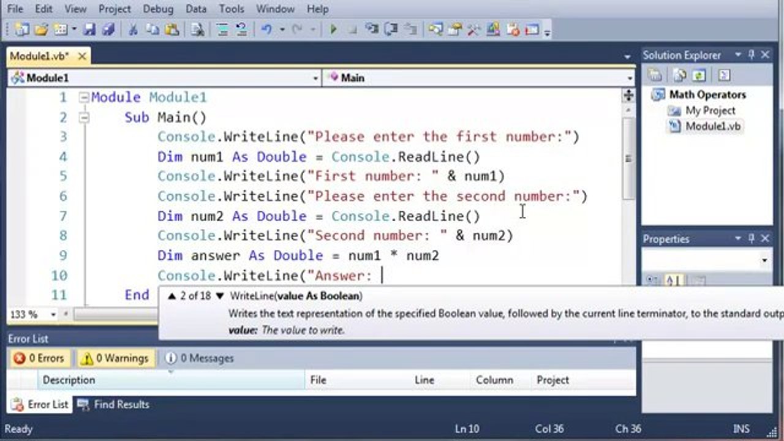Toggle the 0 Errors filter
This screenshot has height=441, width=784.
[39, 358]
